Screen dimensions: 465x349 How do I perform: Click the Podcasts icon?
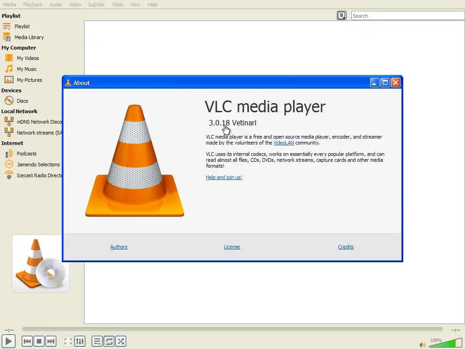(9, 154)
